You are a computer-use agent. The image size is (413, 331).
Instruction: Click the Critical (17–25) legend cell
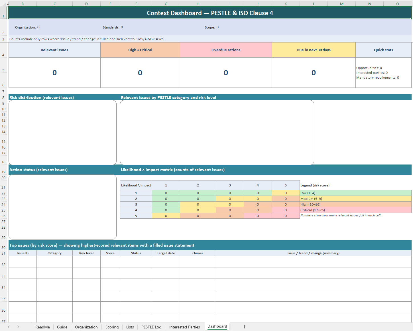tap(355, 210)
